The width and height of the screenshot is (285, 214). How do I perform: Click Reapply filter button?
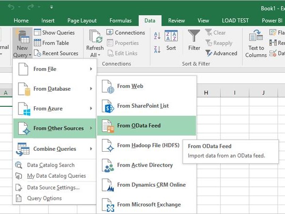click(x=219, y=43)
